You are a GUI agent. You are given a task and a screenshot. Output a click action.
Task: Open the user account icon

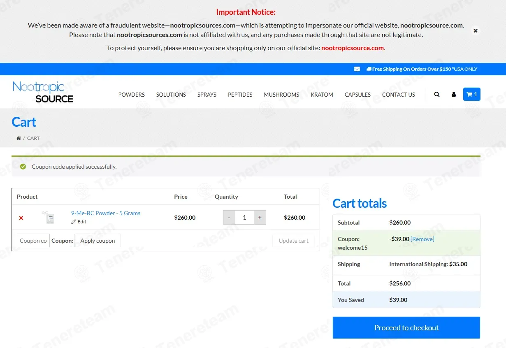pos(454,94)
